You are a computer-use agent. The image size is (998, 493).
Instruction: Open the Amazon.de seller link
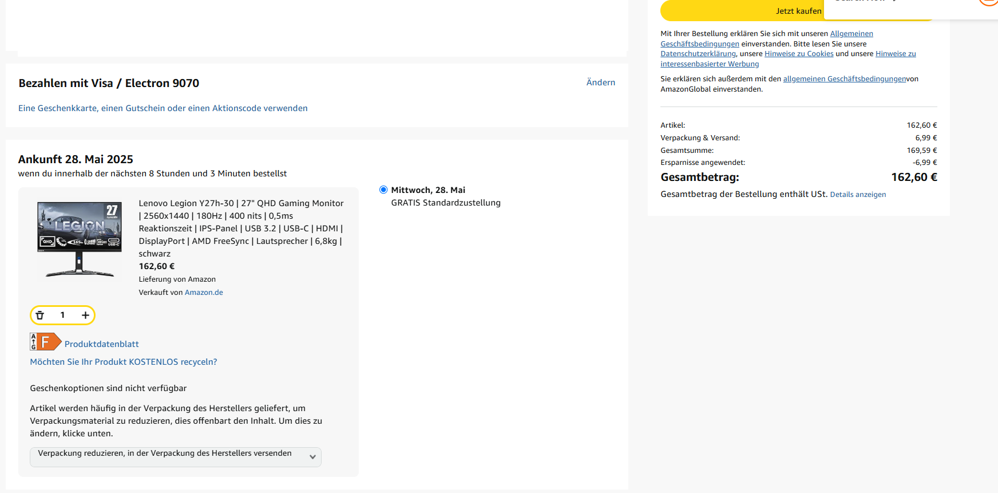(x=204, y=293)
